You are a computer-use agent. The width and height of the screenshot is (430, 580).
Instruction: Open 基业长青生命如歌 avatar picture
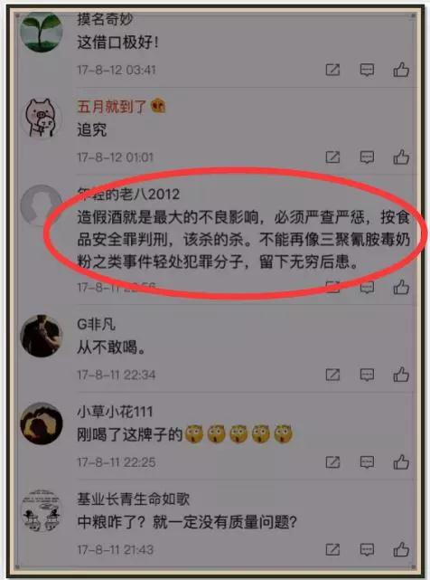click(x=41, y=510)
